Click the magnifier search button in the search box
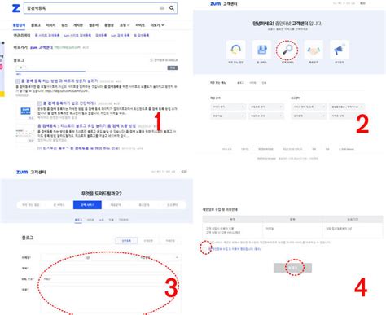386x315 pixels. point(172,8)
